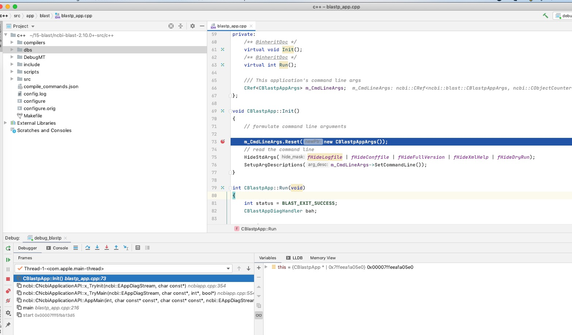Go to Init override marker on line 61
This screenshot has height=335, width=572.
pyautogui.click(x=223, y=49)
